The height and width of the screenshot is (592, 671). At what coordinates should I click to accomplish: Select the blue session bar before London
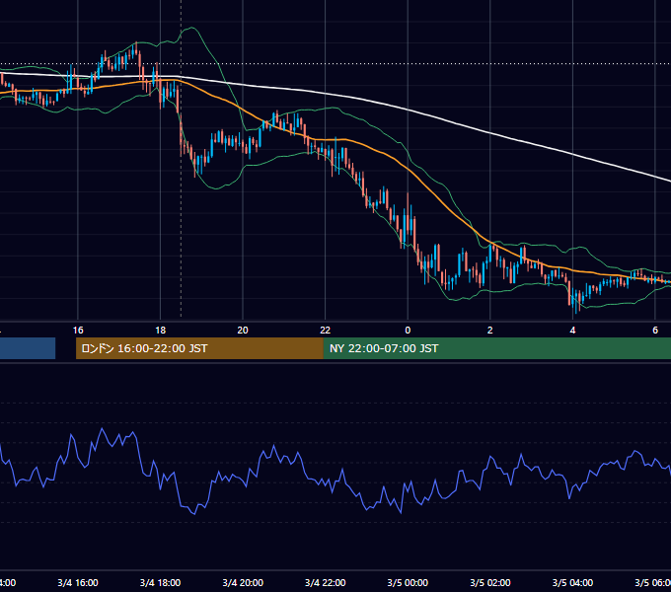pos(28,348)
